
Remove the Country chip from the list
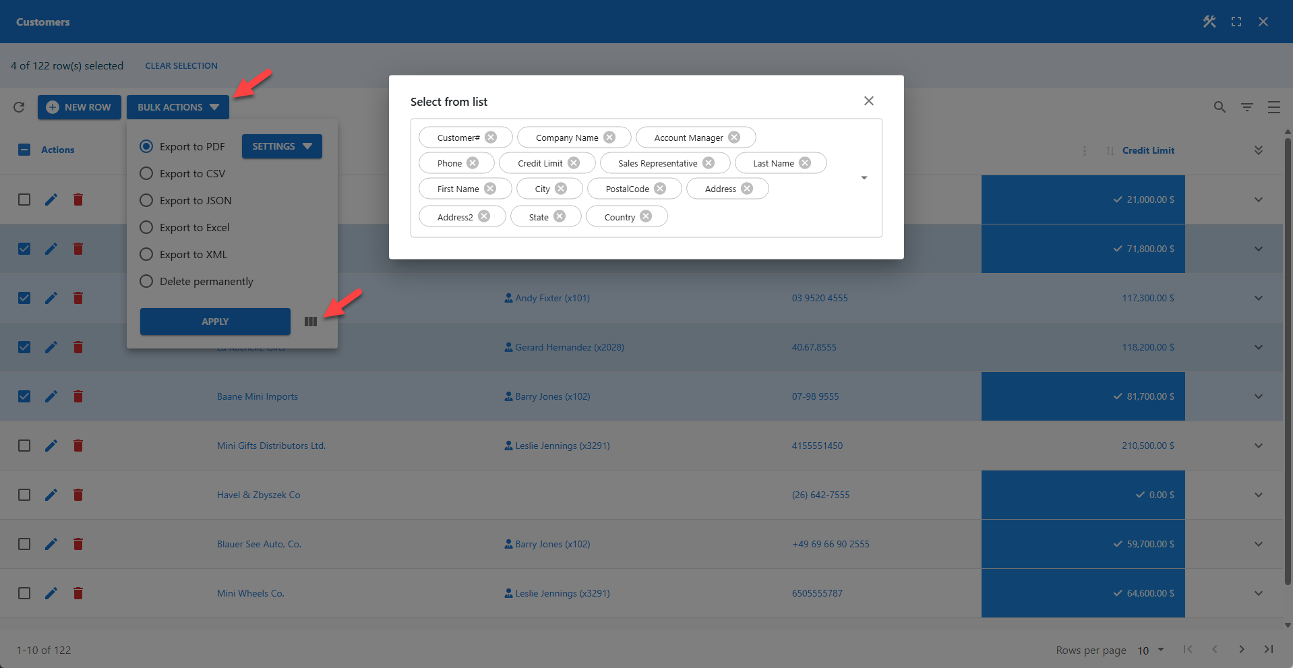(646, 216)
